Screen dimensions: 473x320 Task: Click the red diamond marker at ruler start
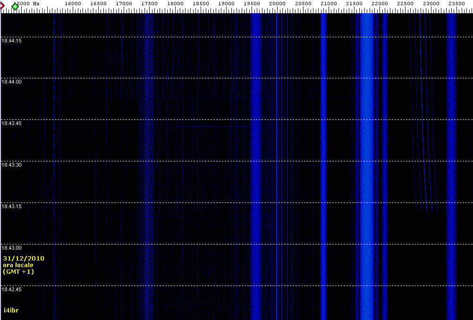[x=2, y=6]
